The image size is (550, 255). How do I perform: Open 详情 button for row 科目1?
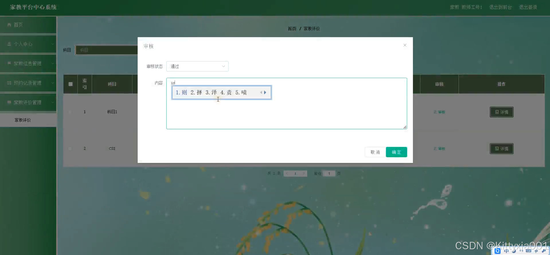502,112
